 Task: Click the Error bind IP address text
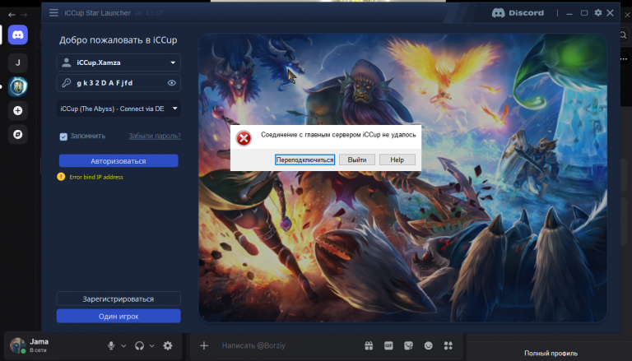click(96, 177)
